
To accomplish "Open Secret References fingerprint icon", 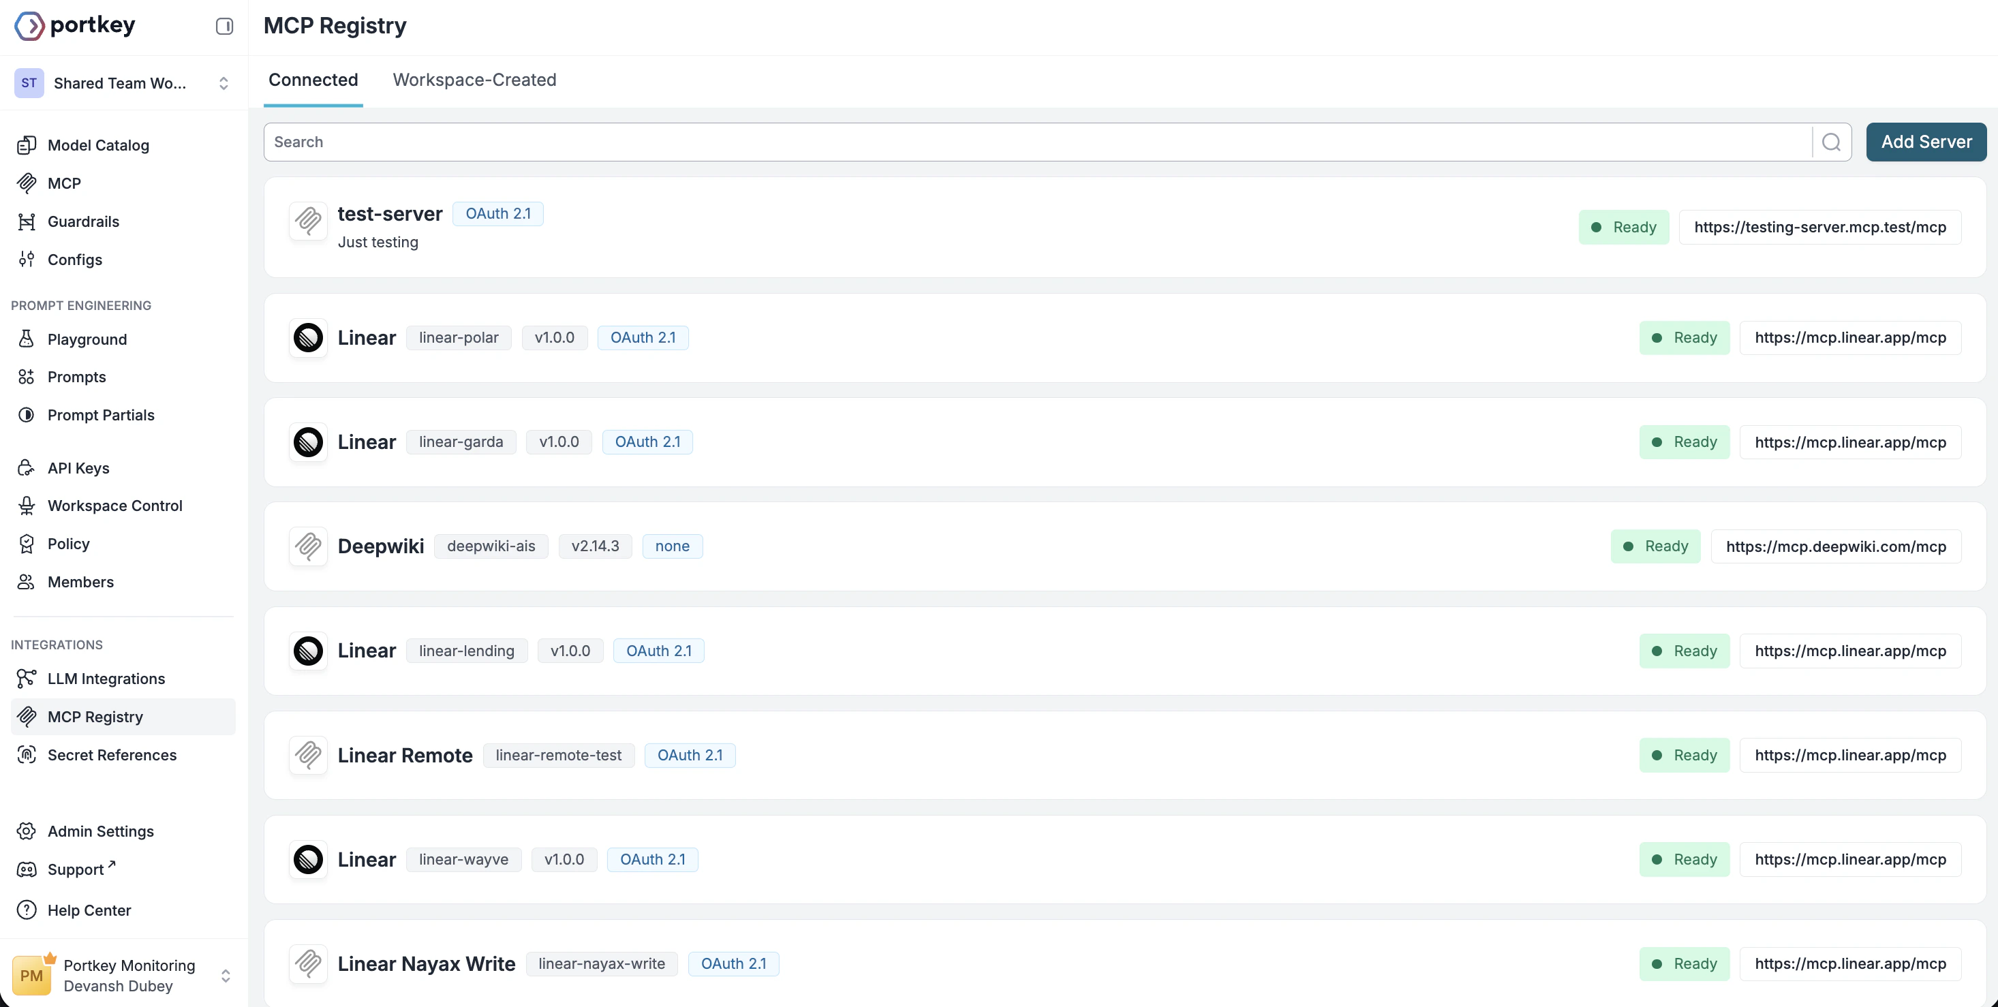I will tap(27, 754).
